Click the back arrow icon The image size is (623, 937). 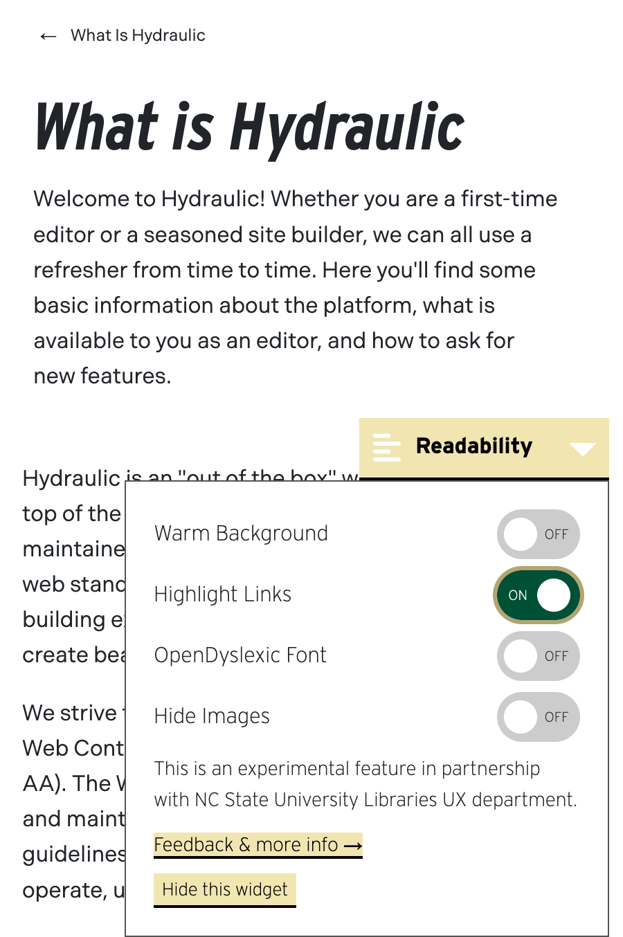click(x=48, y=36)
